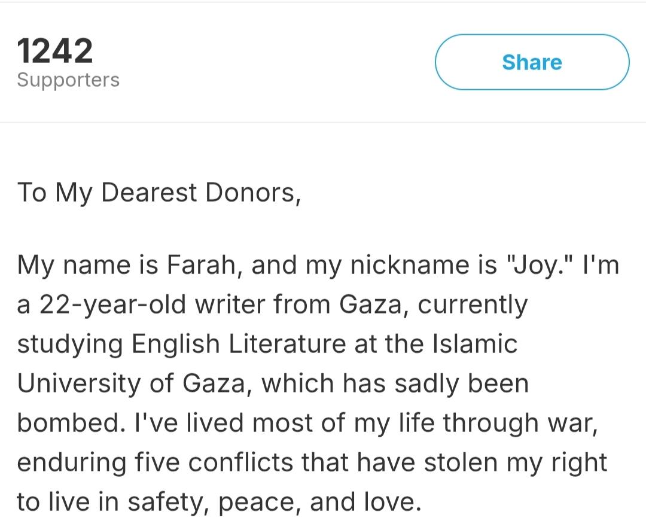Click the "To My Dearest Donors" greeting
The height and width of the screenshot is (530, 646).
click(159, 193)
